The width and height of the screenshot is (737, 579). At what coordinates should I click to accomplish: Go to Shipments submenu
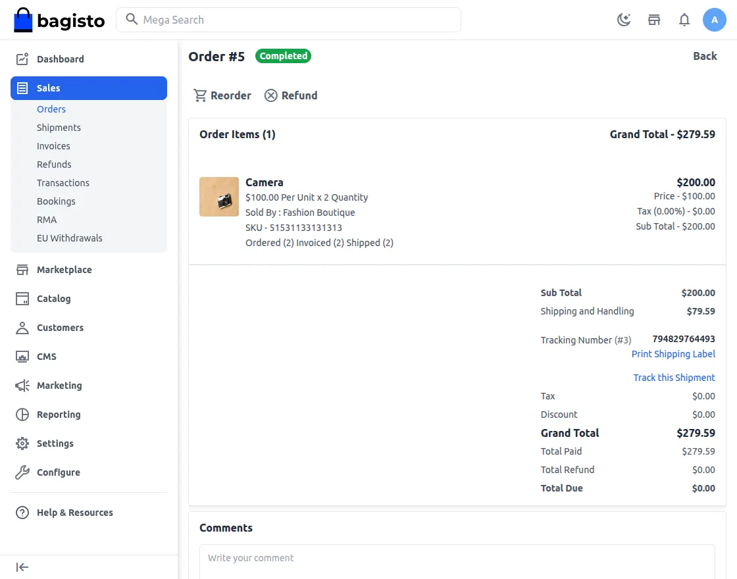click(59, 128)
